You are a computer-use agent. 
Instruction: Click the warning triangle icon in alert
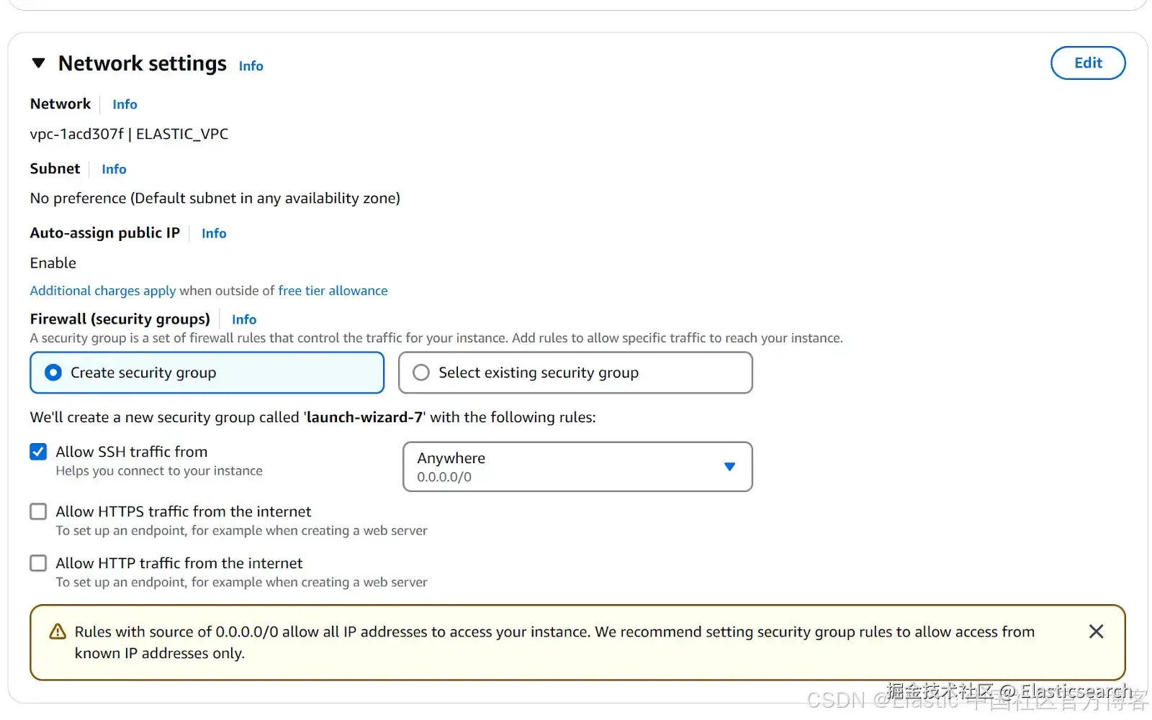click(x=58, y=632)
